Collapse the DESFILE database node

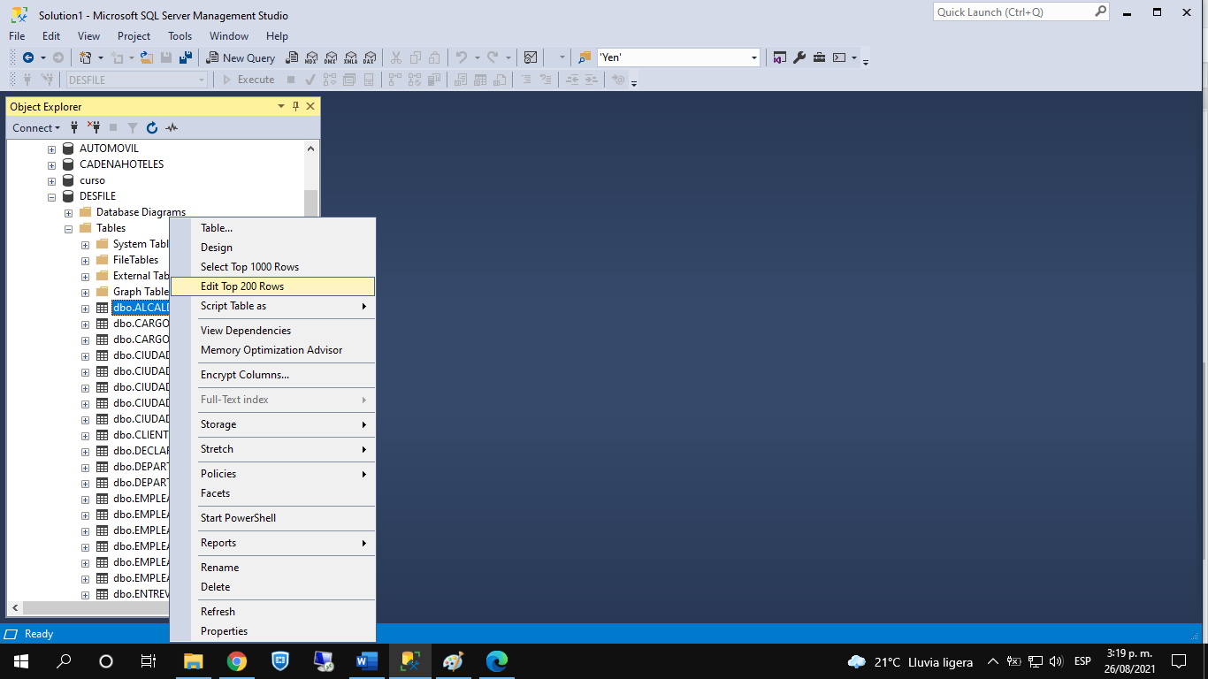click(x=51, y=196)
